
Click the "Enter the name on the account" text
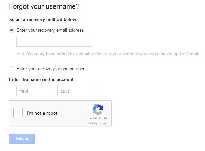[41, 80]
